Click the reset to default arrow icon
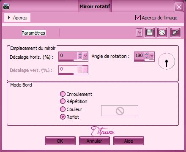Screen dimensions: 186x152 click(175, 33)
